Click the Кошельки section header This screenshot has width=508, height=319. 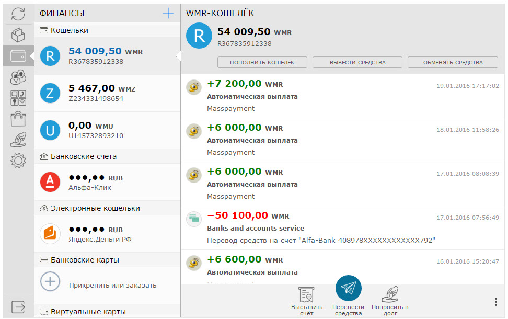[x=107, y=30]
